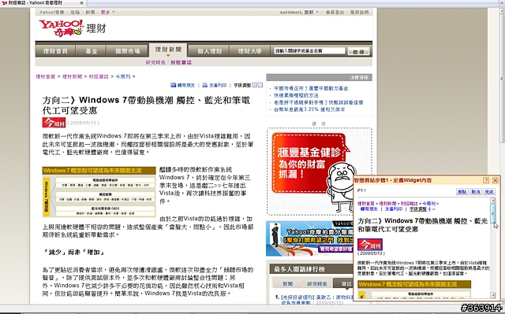Click the 取消 button in Widget popup
The height and width of the screenshot is (314, 505).
[x=476, y=192]
